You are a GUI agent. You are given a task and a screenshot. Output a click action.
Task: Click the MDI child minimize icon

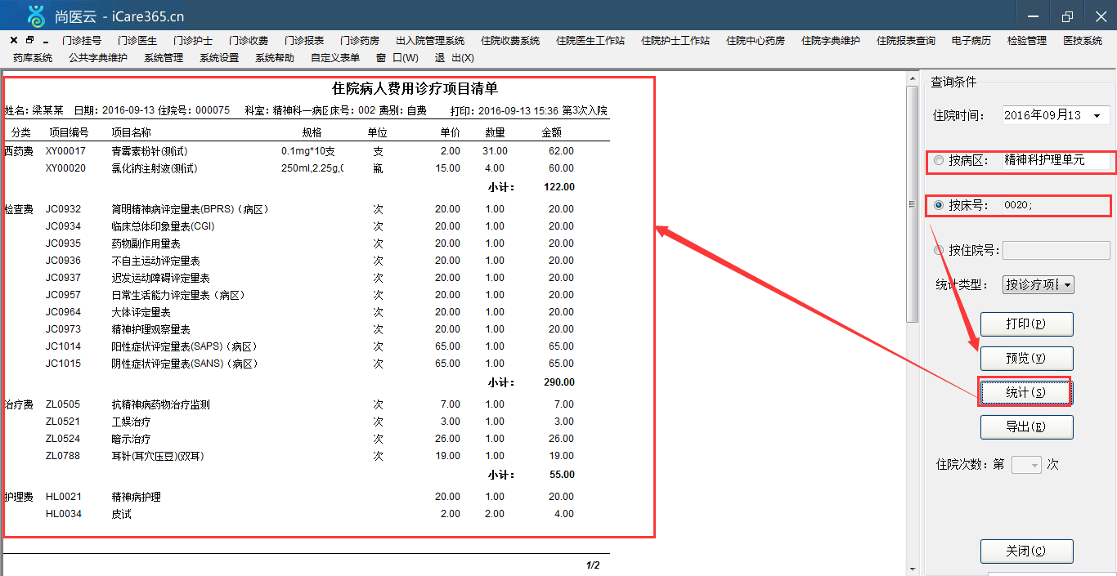point(46,41)
